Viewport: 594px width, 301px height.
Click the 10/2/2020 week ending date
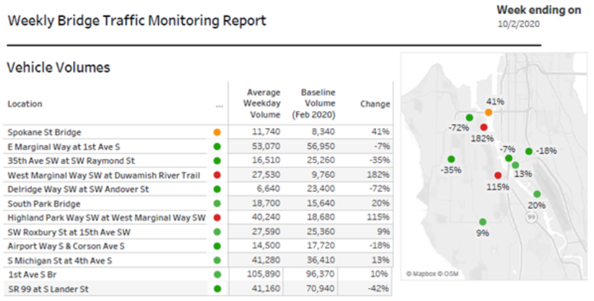(x=519, y=24)
